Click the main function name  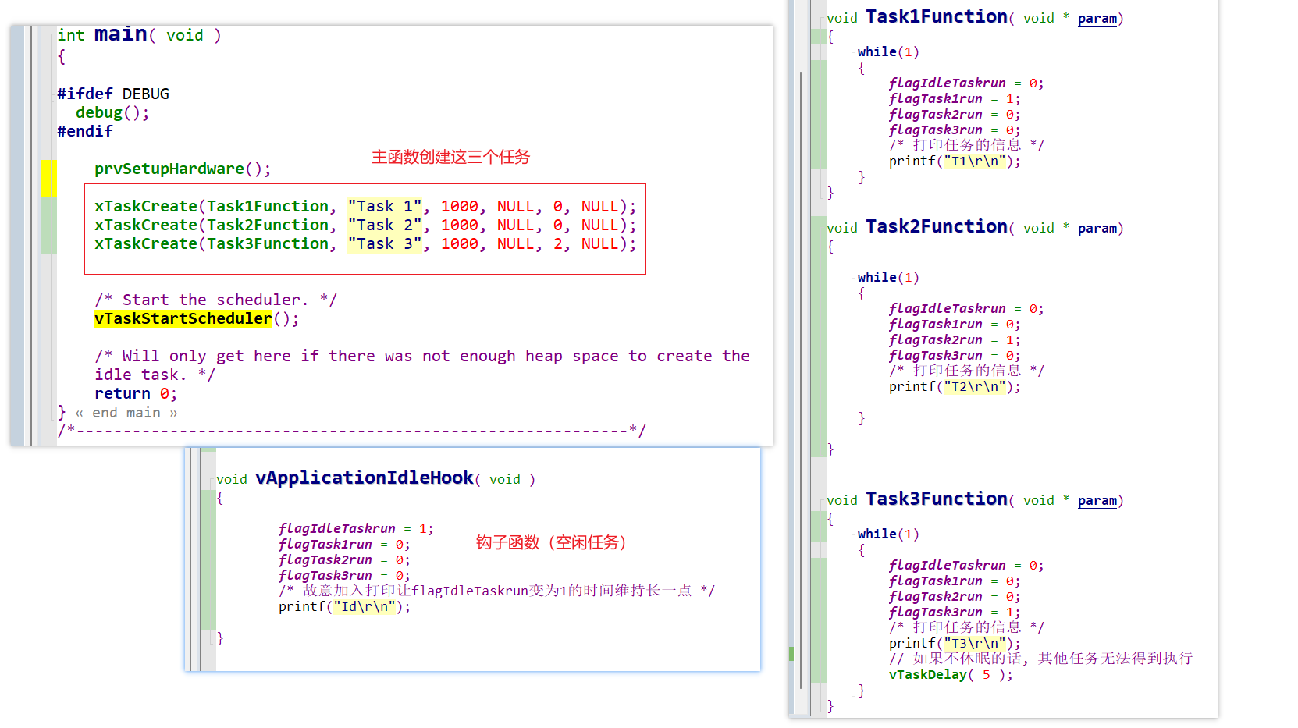point(120,34)
